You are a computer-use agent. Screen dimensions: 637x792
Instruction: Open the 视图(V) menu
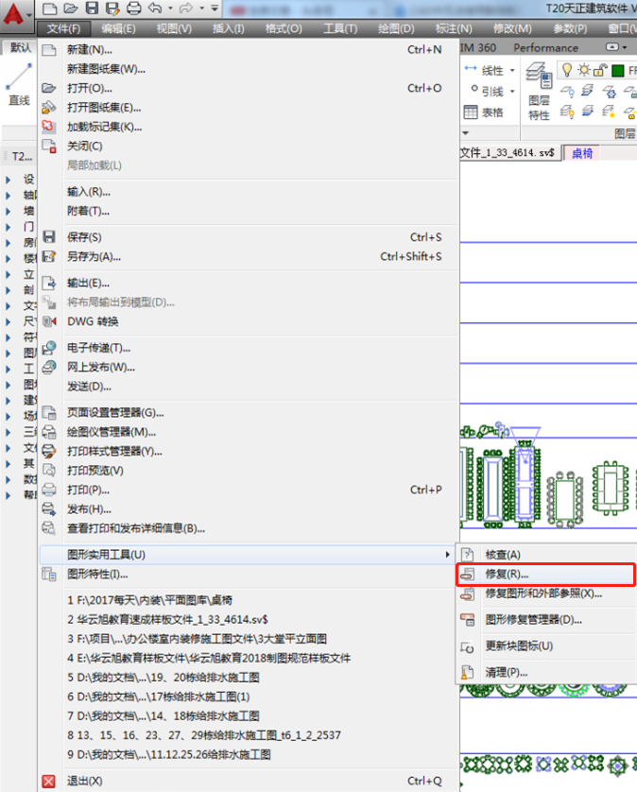point(174,28)
